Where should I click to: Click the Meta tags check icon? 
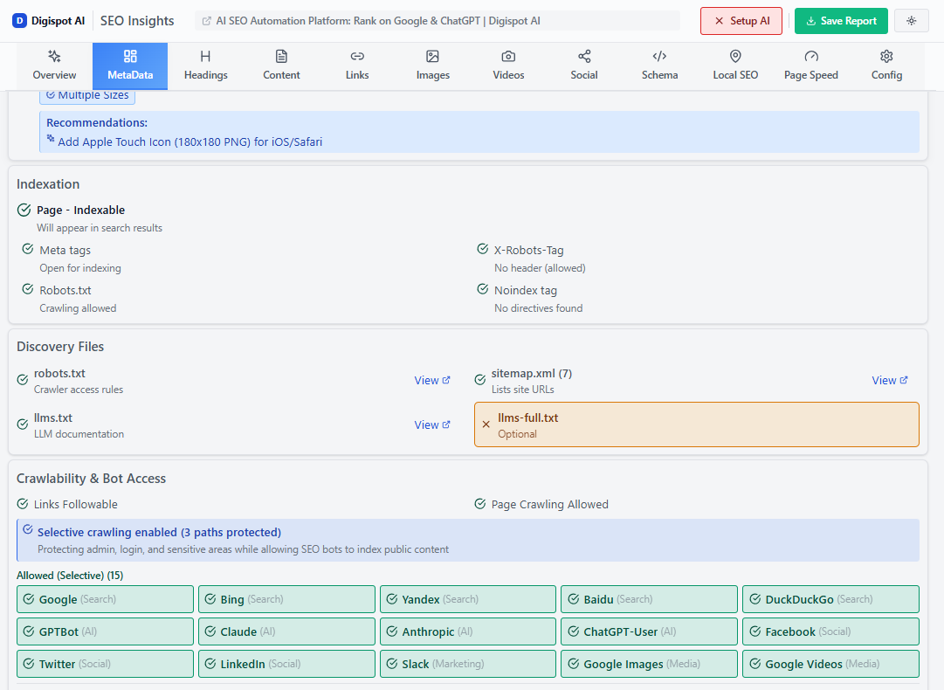28,249
